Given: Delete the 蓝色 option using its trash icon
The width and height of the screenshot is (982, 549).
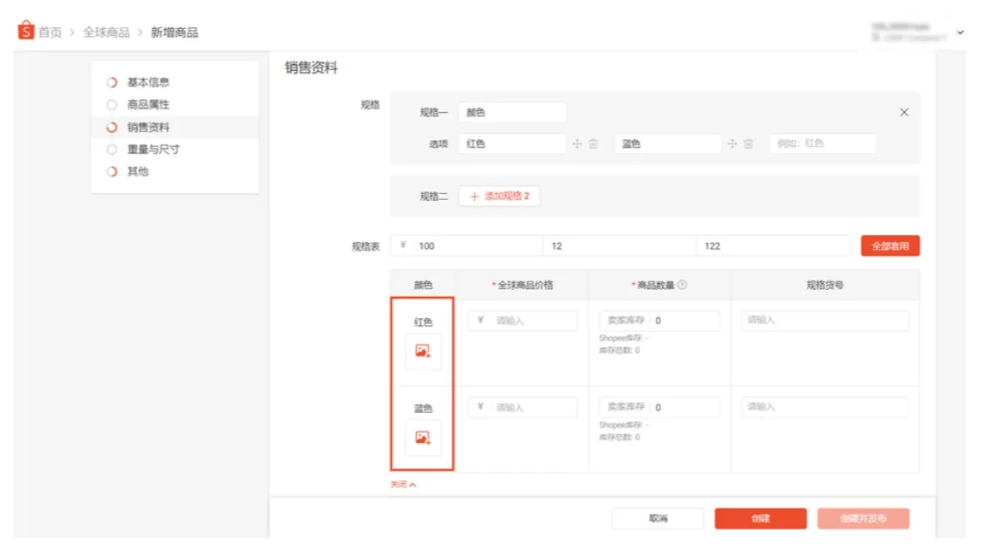Looking at the screenshot, I should pos(747,144).
